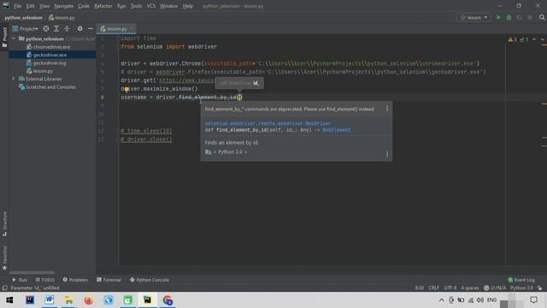
Task: Open the Python Console tool window
Action: [x=150, y=280]
